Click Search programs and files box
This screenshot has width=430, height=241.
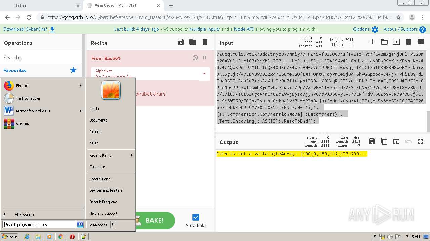(40, 225)
